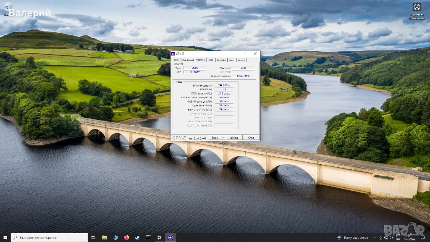The image size is (430, 242).
Task: Open the notification center icon
Action: [423, 237]
